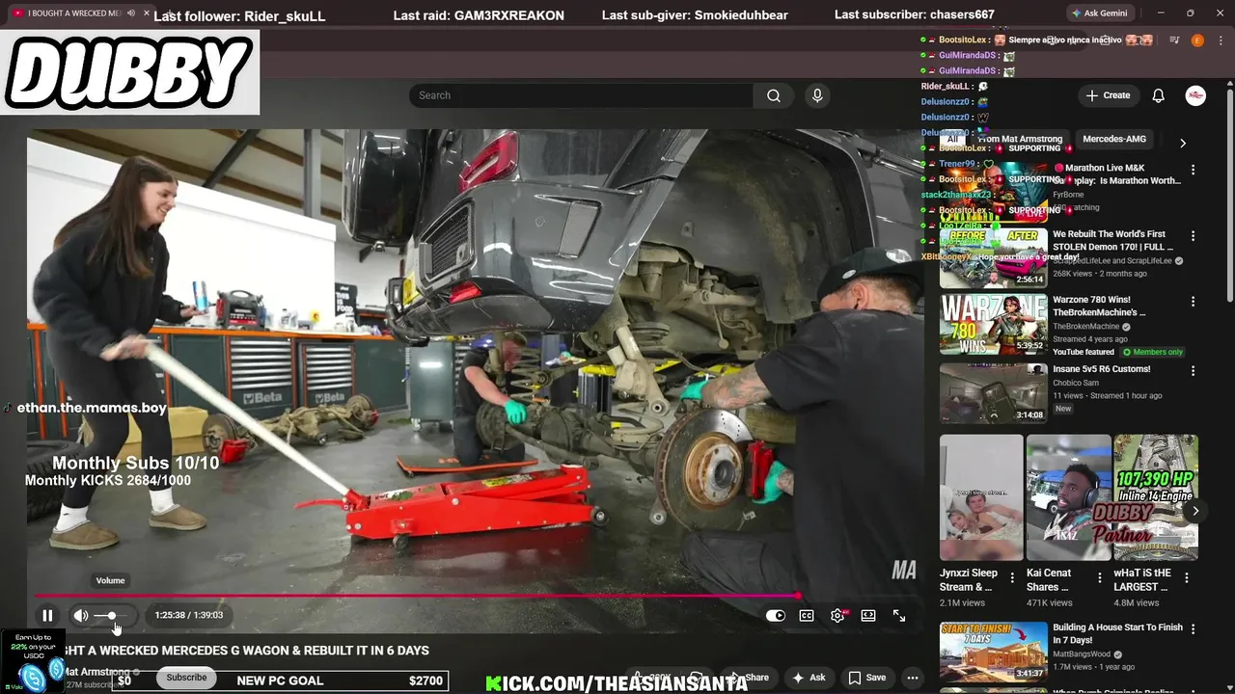Image resolution: width=1235 pixels, height=694 pixels.
Task: Close the 'I BOUGHT A WRECKED' browser tab
Action: (147, 13)
